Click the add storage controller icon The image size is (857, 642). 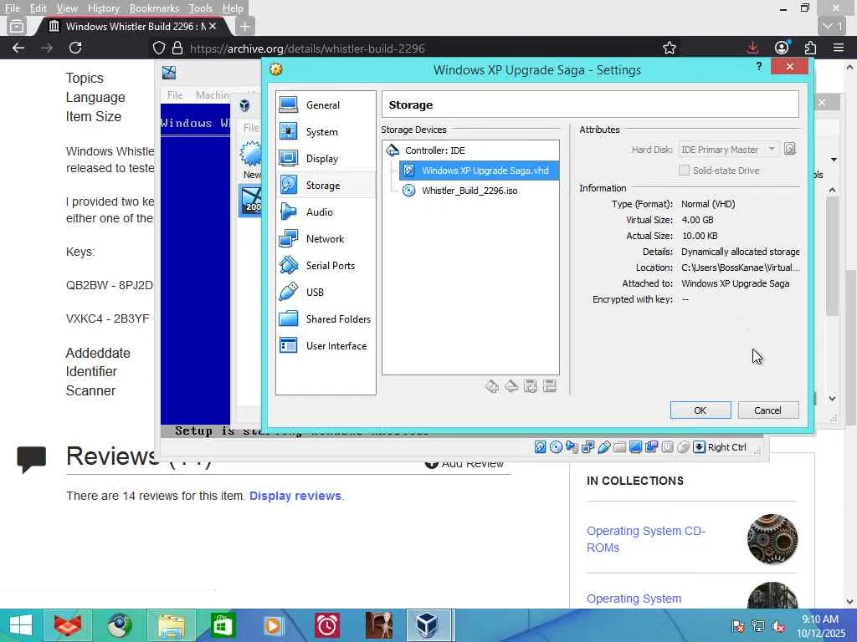[492, 386]
